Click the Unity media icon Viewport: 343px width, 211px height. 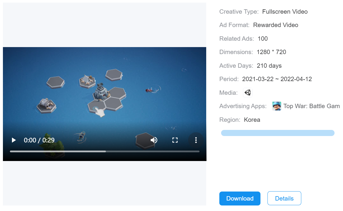click(x=248, y=93)
